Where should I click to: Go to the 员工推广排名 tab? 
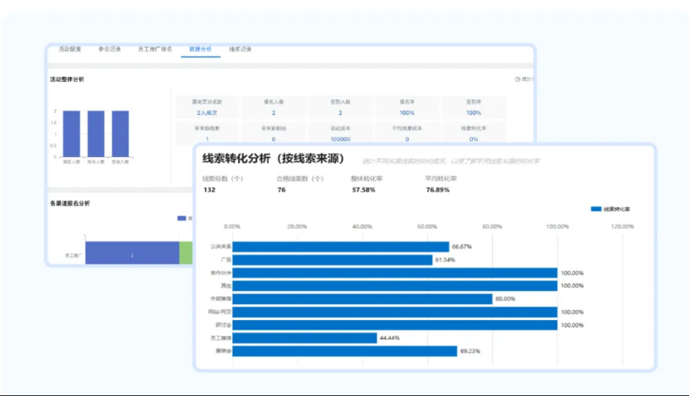[x=155, y=49]
